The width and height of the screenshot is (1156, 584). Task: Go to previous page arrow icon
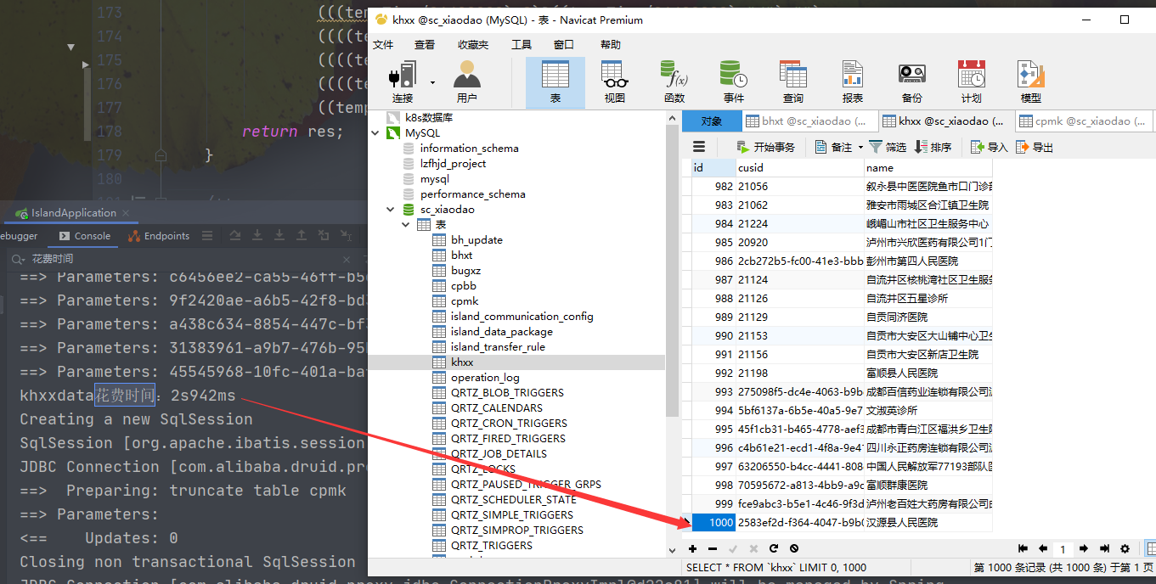1043,549
